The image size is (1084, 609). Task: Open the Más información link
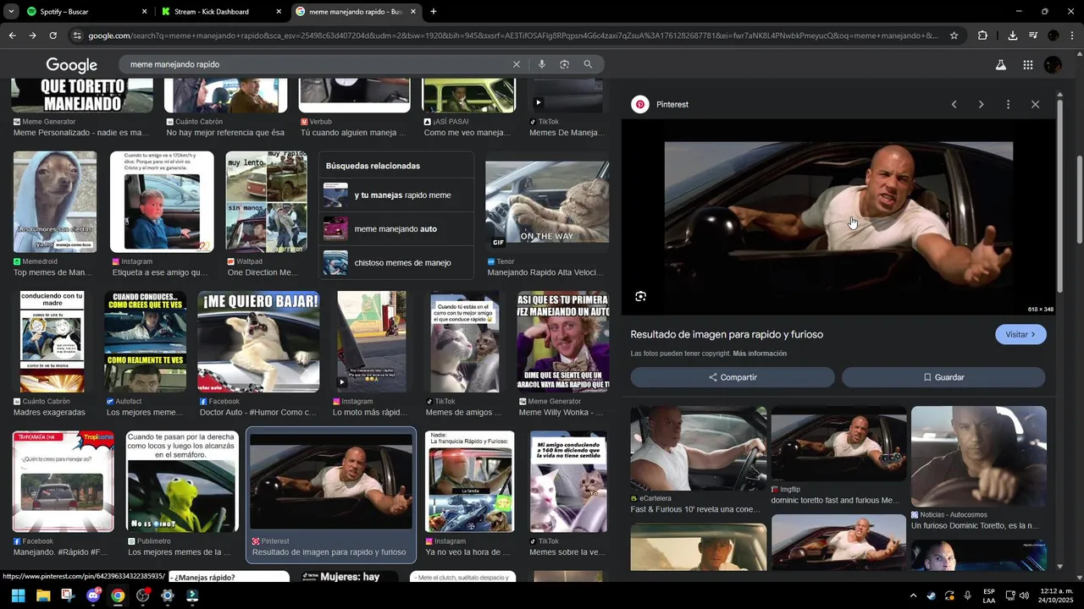[760, 354]
